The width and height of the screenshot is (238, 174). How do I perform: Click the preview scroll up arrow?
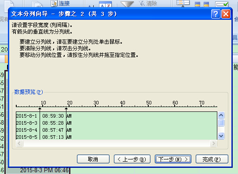pyautogui.click(x=221, y=115)
